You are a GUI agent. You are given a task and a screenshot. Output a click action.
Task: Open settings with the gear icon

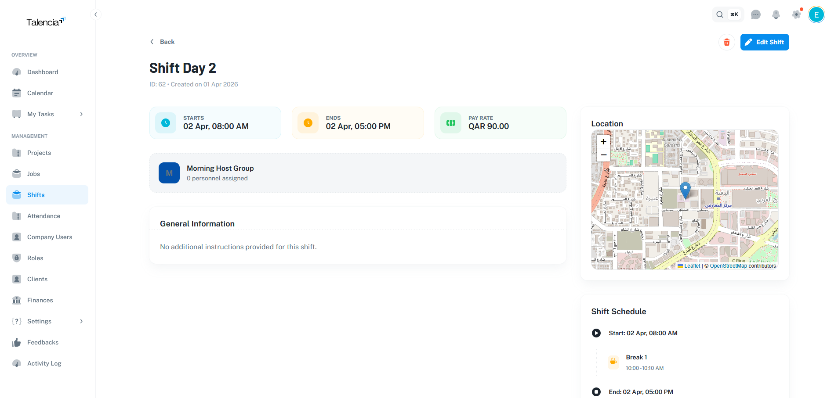click(796, 14)
